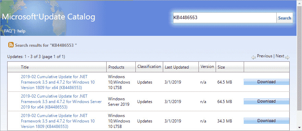The image size is (302, 131).
Task: Open the Windows 10 Version 1809 for x64 update link
Action: click(58, 82)
